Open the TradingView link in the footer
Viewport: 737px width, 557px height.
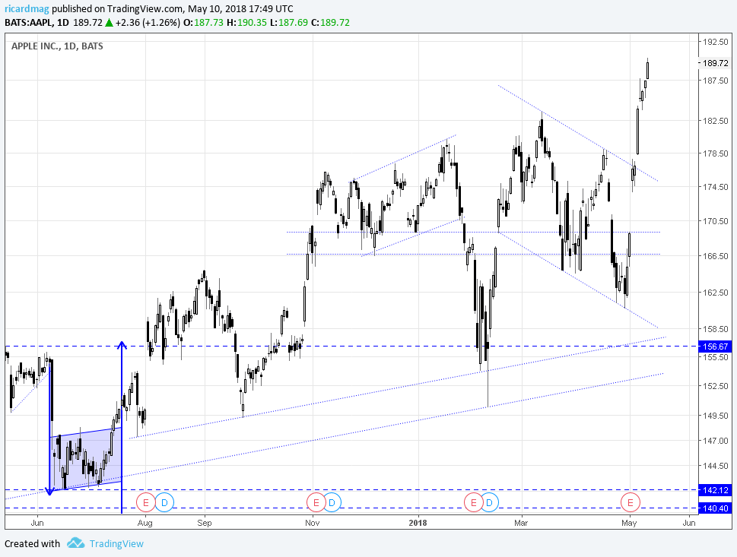point(116,543)
